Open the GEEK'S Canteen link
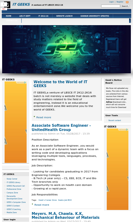133x222 pixels. tap(13, 206)
